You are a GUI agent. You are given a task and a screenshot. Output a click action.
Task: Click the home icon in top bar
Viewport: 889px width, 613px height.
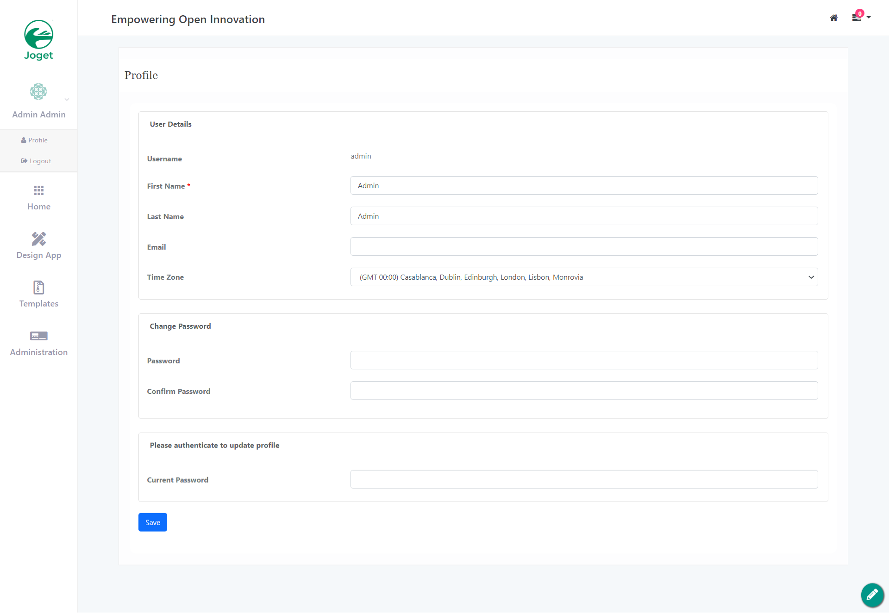coord(833,18)
